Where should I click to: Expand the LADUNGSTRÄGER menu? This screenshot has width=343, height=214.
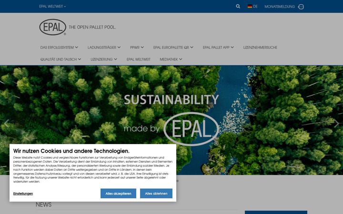[104, 48]
